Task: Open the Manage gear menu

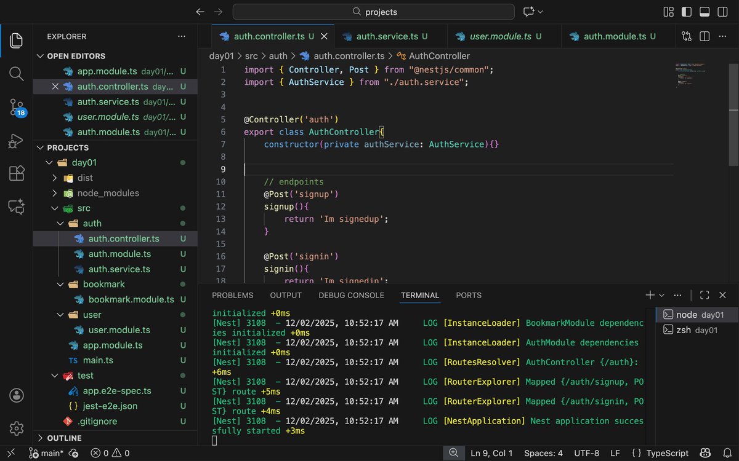Action: 16,428
